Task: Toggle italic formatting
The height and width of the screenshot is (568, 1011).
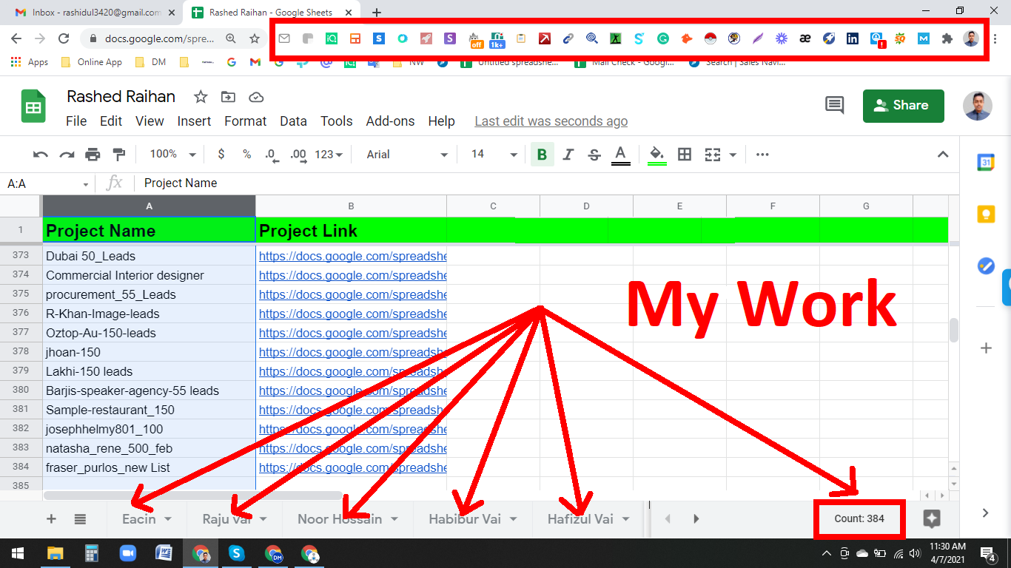Action: coord(568,154)
